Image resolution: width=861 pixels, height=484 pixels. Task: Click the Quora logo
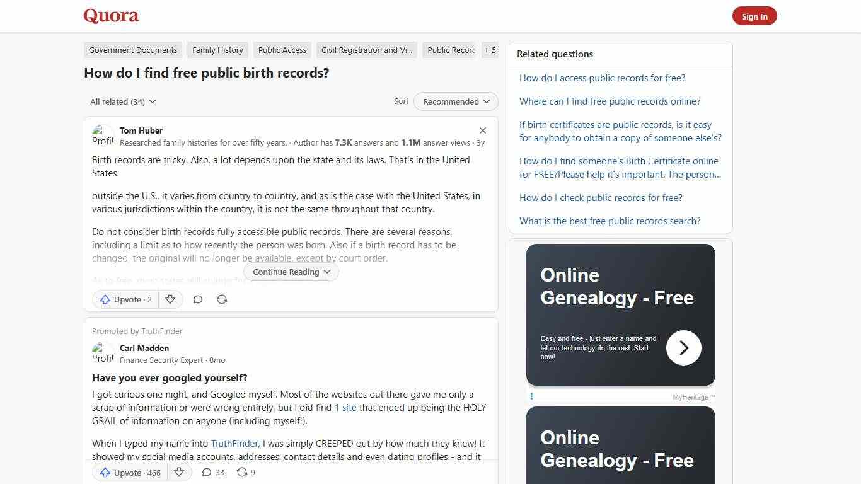[x=110, y=16]
